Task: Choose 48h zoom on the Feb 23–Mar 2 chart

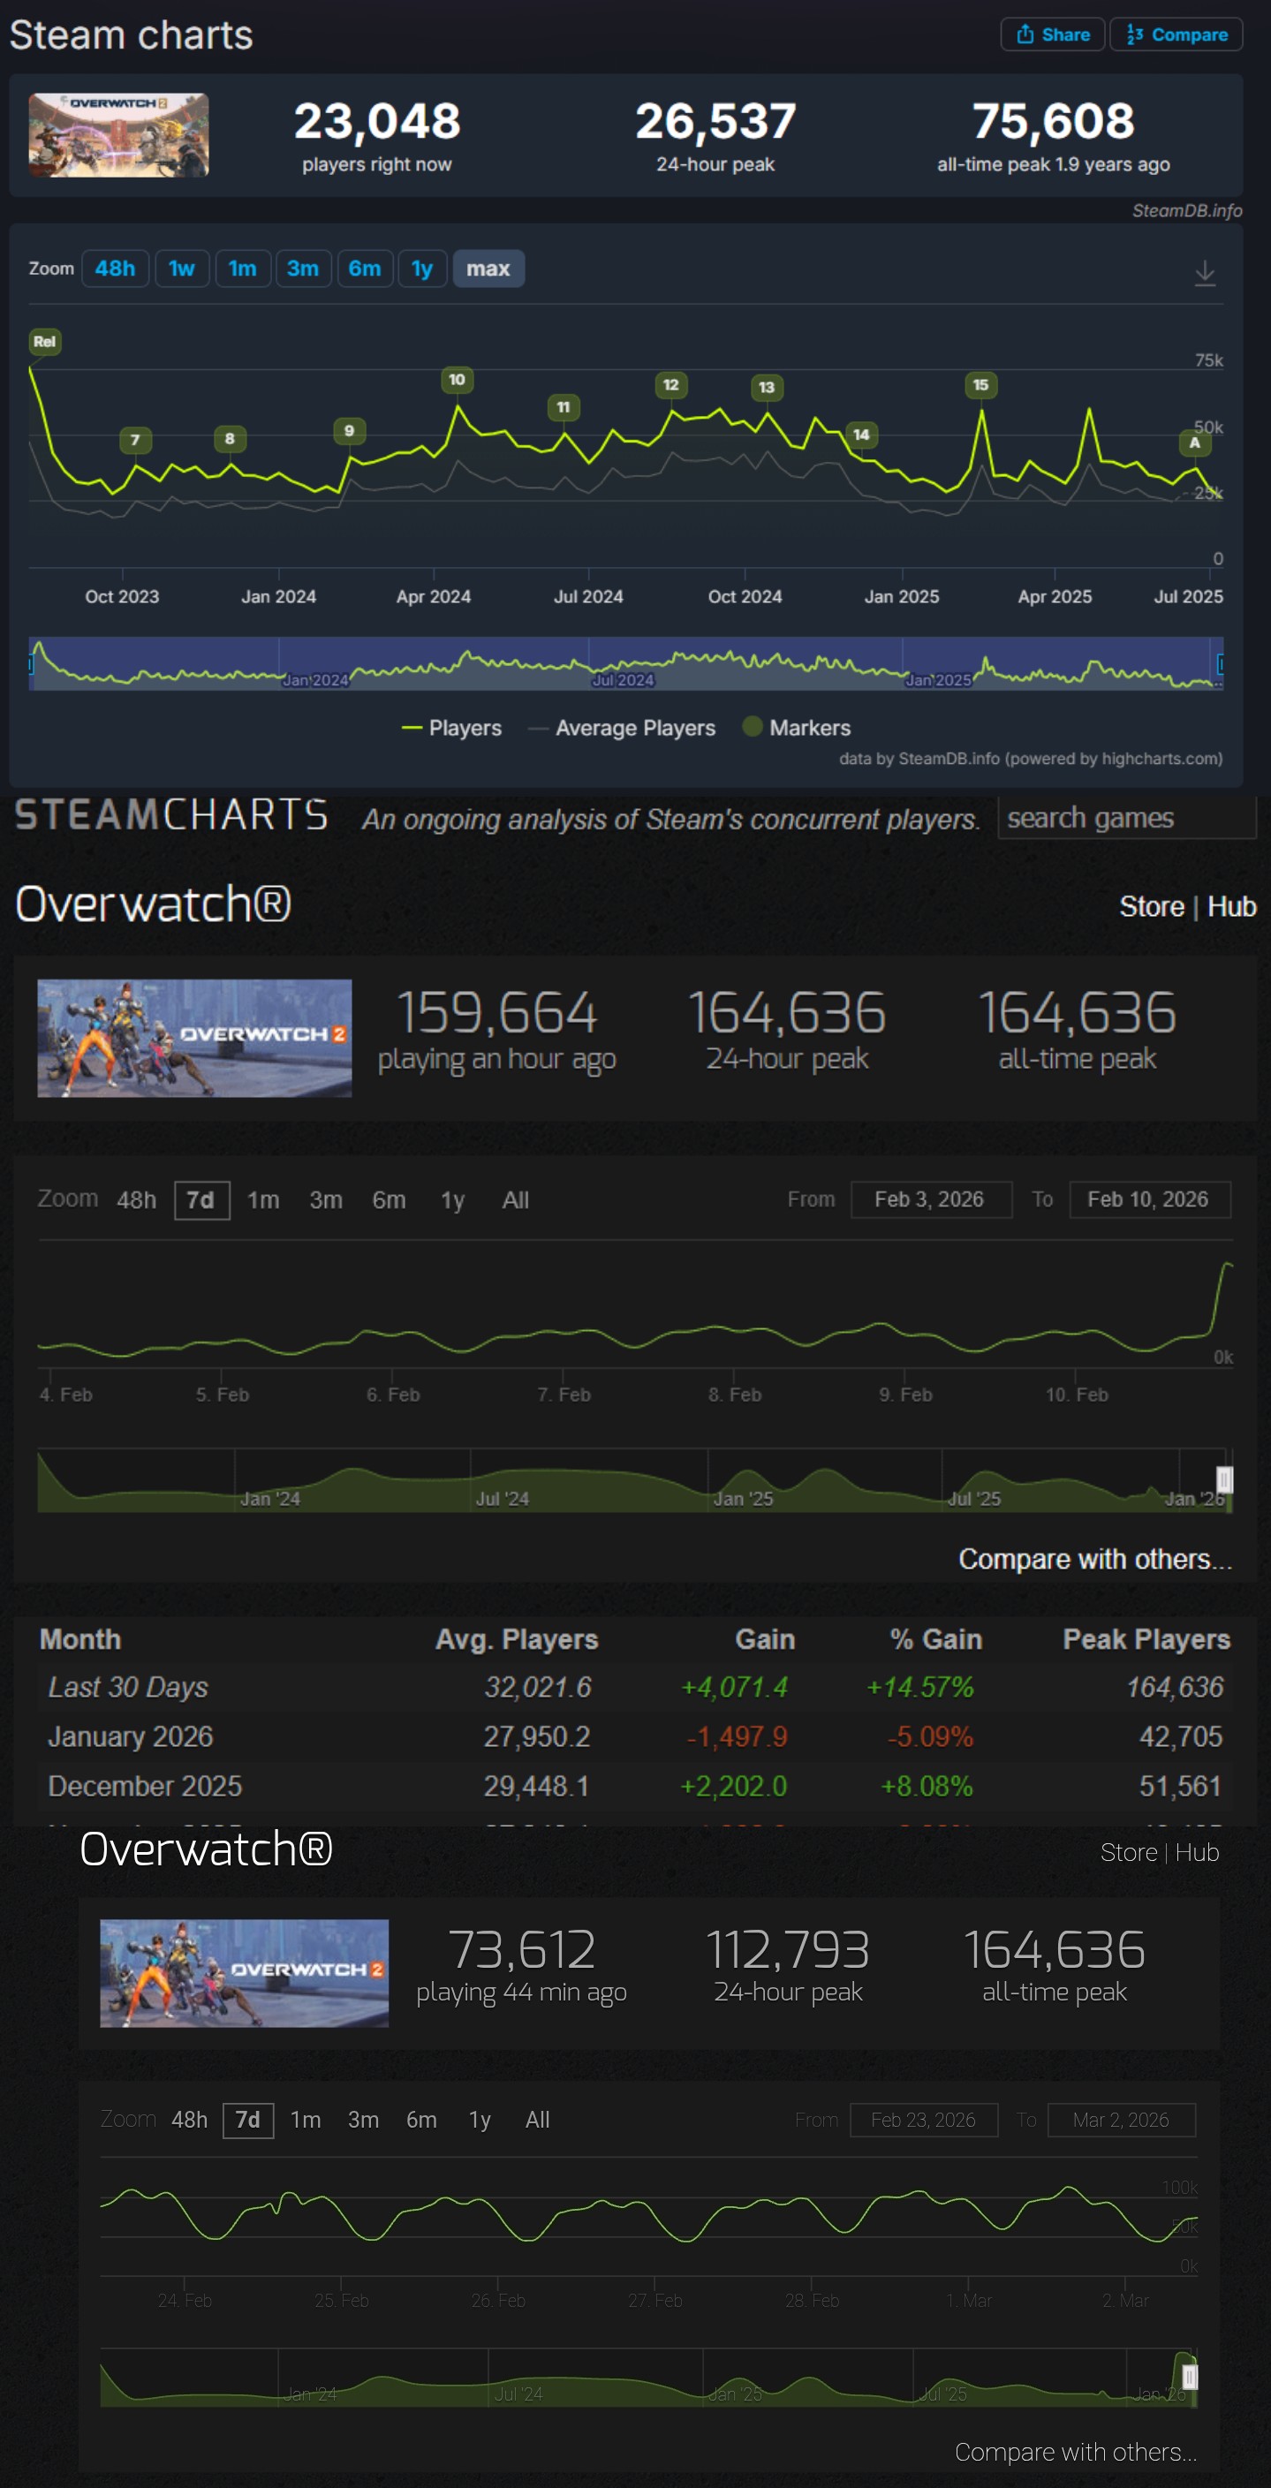Action: click(189, 2120)
